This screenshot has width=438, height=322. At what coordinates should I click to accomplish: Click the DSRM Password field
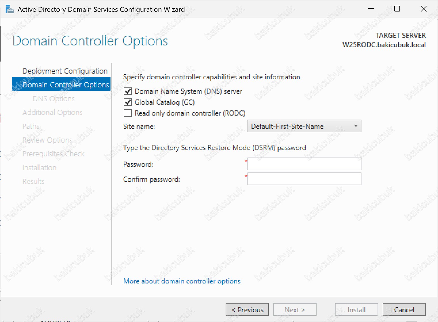(x=304, y=164)
